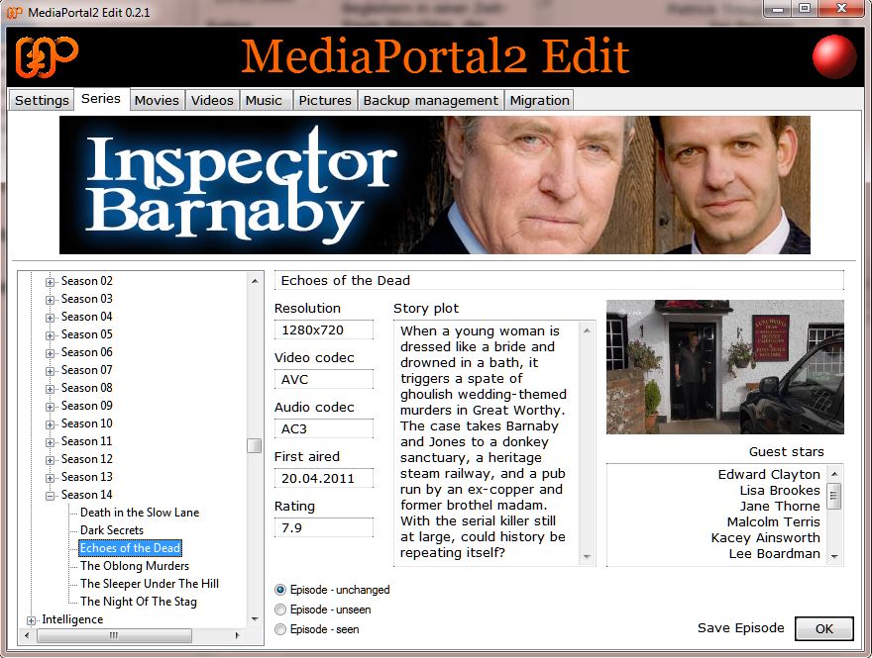Select the Episode - unseen radio button
Screen dimensions: 872x658
(x=280, y=610)
